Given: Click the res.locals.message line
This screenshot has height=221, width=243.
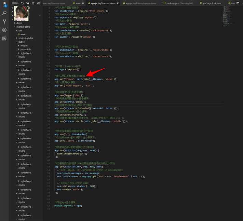Looking at the screenshot, I should pyautogui.click(x=79, y=173).
